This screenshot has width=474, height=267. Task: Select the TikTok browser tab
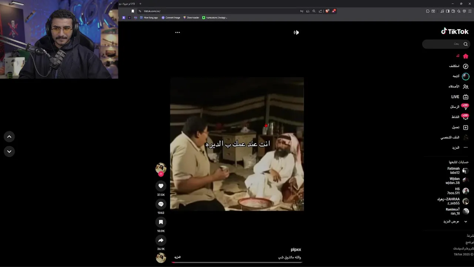pos(128,4)
